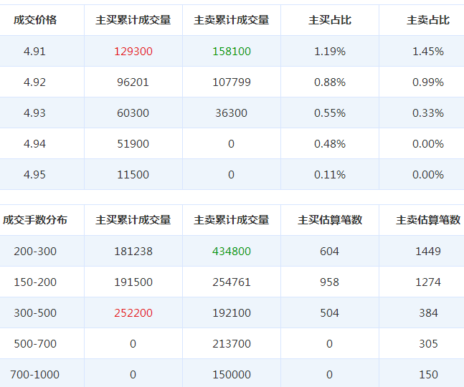This screenshot has width=464, height=387.
Task: Click green value 434800
Action: click(x=232, y=252)
